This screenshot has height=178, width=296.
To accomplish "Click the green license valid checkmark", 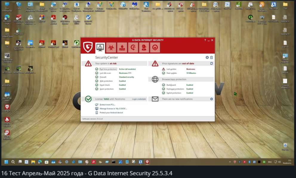I will [88, 99].
